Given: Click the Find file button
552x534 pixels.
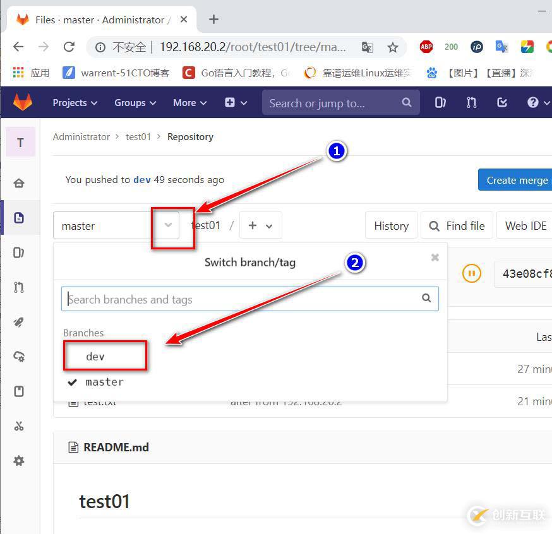Looking at the screenshot, I should pyautogui.click(x=457, y=225).
